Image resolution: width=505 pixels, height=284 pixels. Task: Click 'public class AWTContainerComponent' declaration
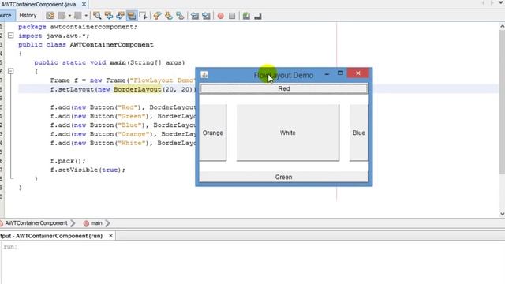pos(86,44)
